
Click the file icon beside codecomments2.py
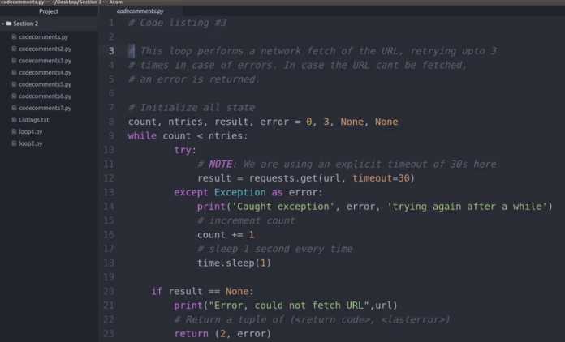(x=15, y=49)
